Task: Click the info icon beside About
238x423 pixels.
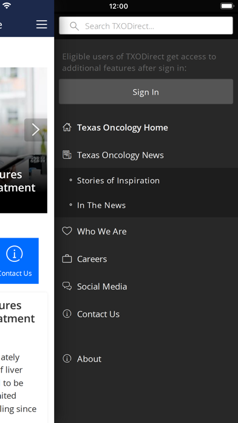Action: coord(67,359)
